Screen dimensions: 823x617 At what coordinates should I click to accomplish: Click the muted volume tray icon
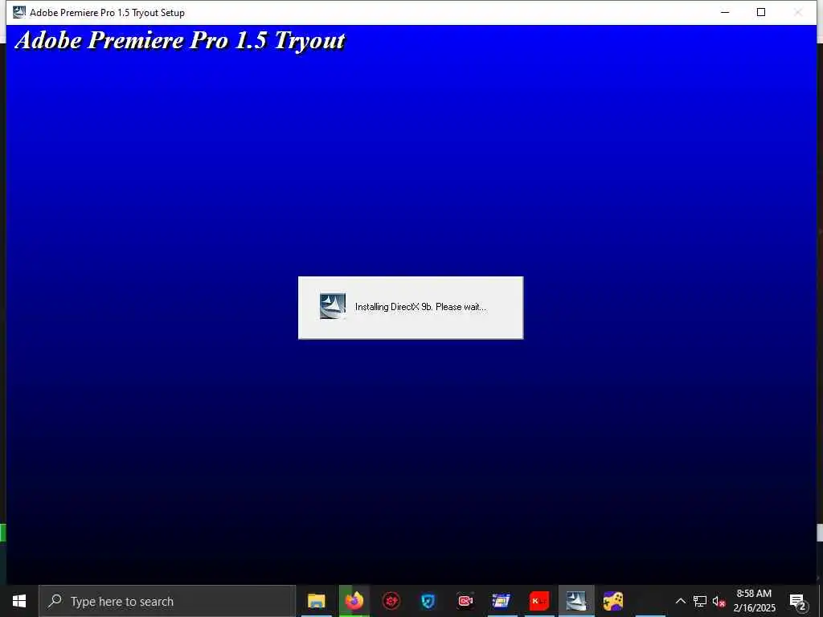tap(719, 601)
